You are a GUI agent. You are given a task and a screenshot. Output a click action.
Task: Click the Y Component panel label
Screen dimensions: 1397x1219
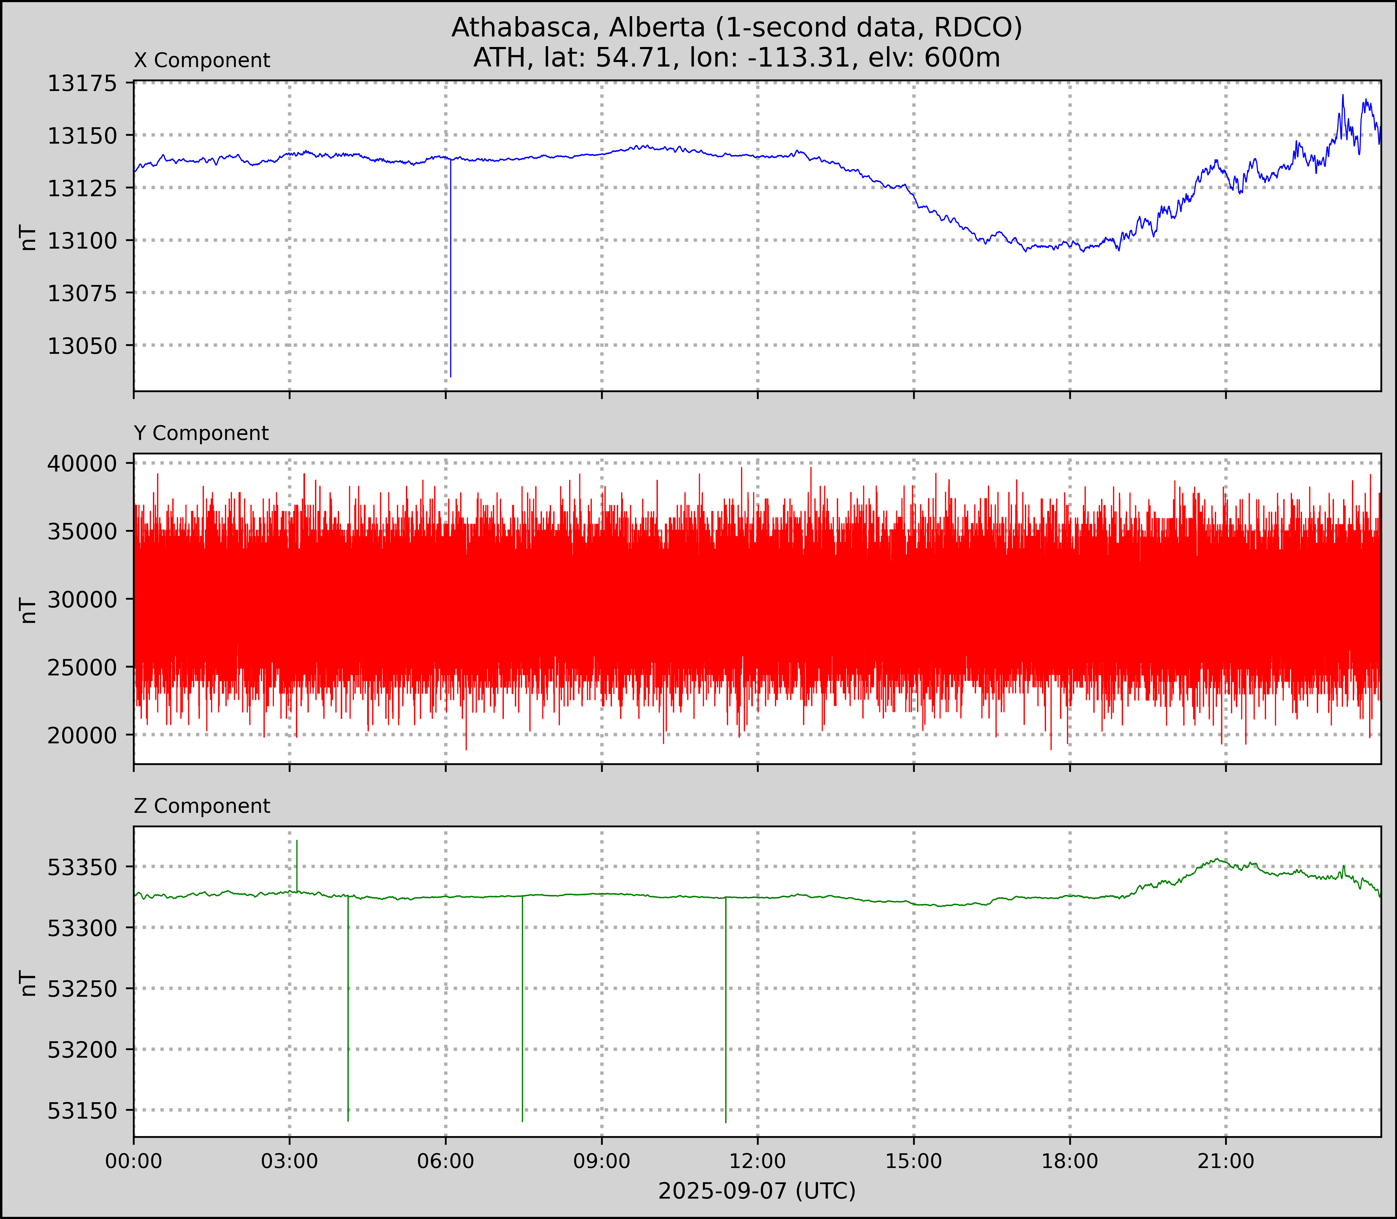(201, 433)
